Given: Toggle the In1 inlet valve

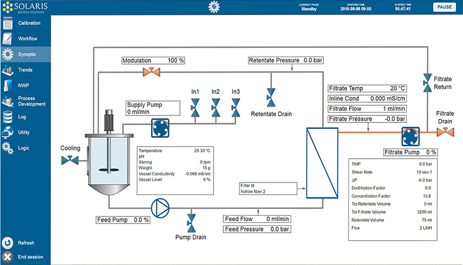Looking at the screenshot, I should pyautogui.click(x=195, y=108).
